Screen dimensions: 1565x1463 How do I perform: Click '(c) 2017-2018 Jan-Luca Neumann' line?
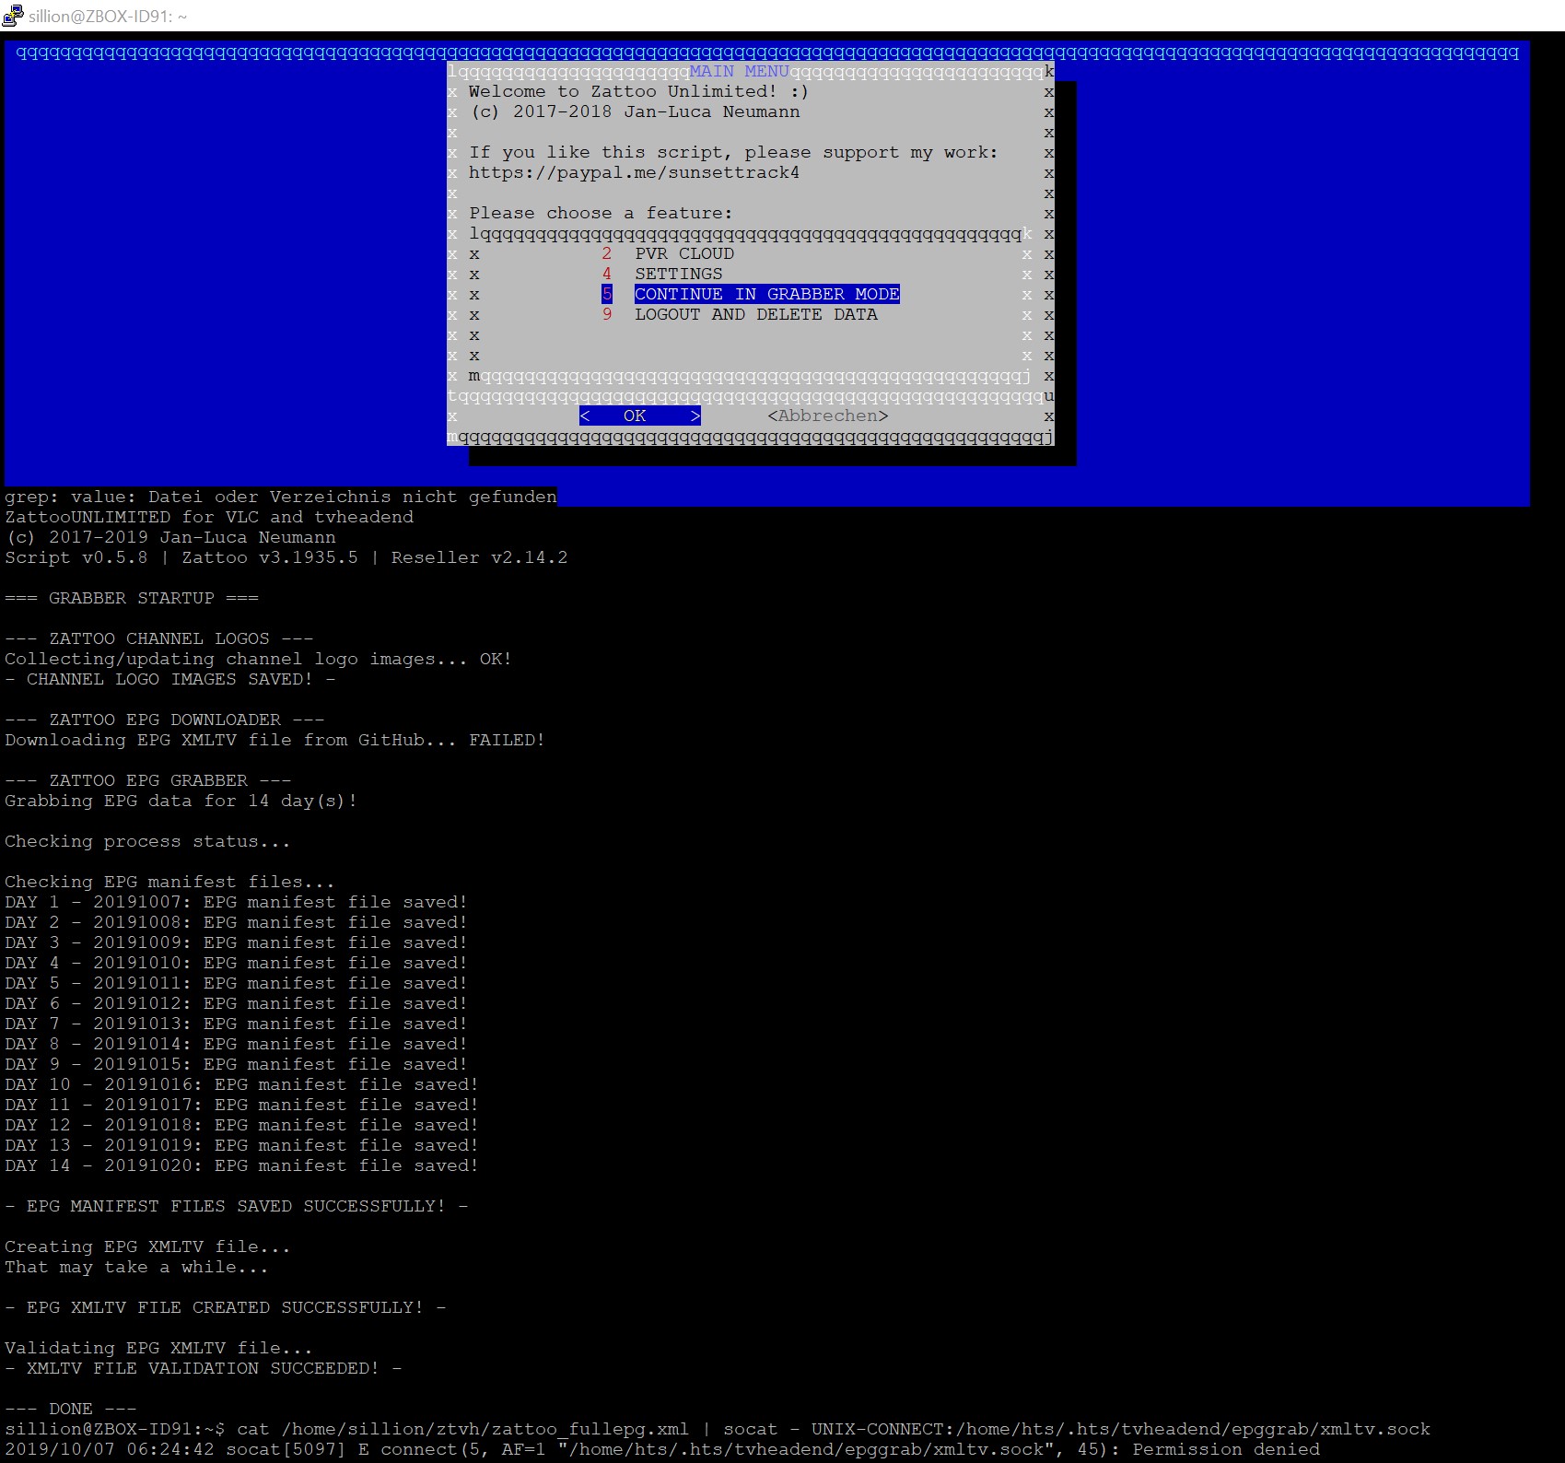[x=635, y=112]
